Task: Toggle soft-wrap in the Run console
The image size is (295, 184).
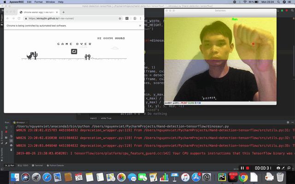Action: point(11,136)
